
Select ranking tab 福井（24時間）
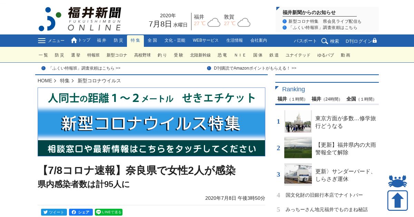[x=327, y=99]
